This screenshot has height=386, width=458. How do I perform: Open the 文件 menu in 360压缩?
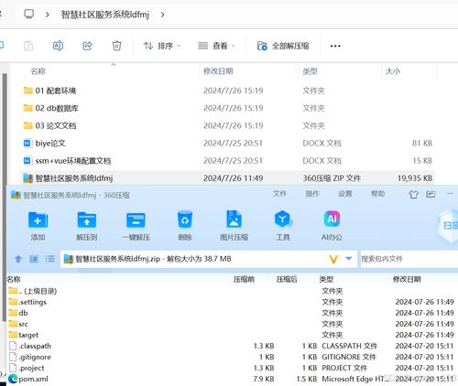click(x=279, y=194)
